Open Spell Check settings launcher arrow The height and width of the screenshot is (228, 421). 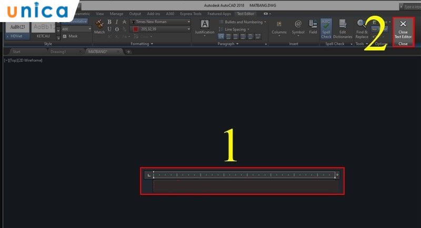tap(351, 44)
